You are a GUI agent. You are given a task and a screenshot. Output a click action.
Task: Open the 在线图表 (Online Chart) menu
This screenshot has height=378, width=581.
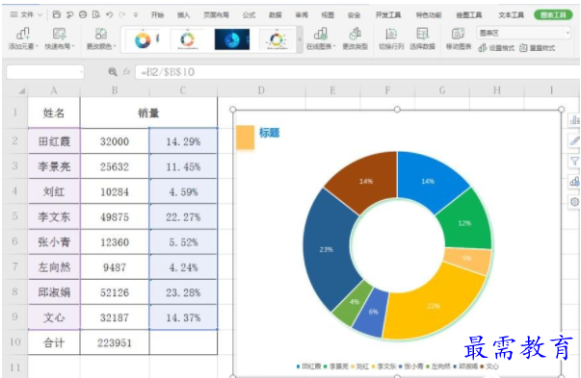click(321, 38)
